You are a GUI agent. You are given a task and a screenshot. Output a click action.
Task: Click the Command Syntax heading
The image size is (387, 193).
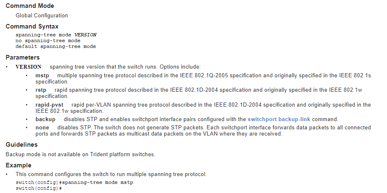tap(32, 26)
